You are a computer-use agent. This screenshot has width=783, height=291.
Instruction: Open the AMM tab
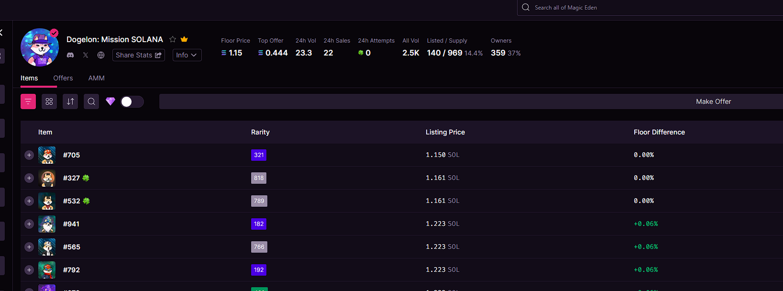click(x=96, y=78)
